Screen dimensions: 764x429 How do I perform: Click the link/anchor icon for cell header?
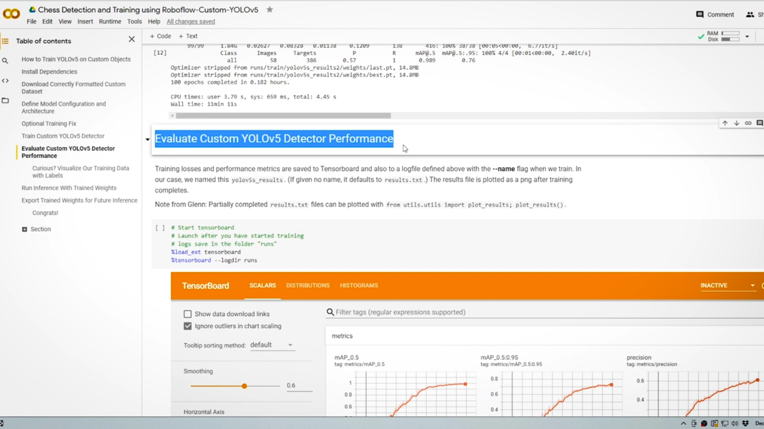749,123
